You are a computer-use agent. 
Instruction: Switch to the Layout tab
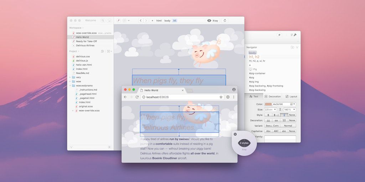[291, 96]
